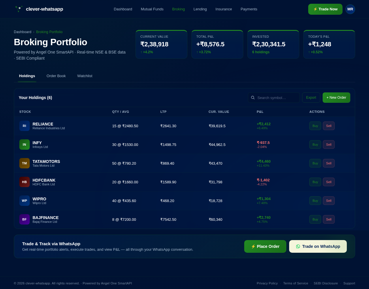This screenshot has width=369, height=289.
Task: Click the Export button
Action: (x=311, y=97)
